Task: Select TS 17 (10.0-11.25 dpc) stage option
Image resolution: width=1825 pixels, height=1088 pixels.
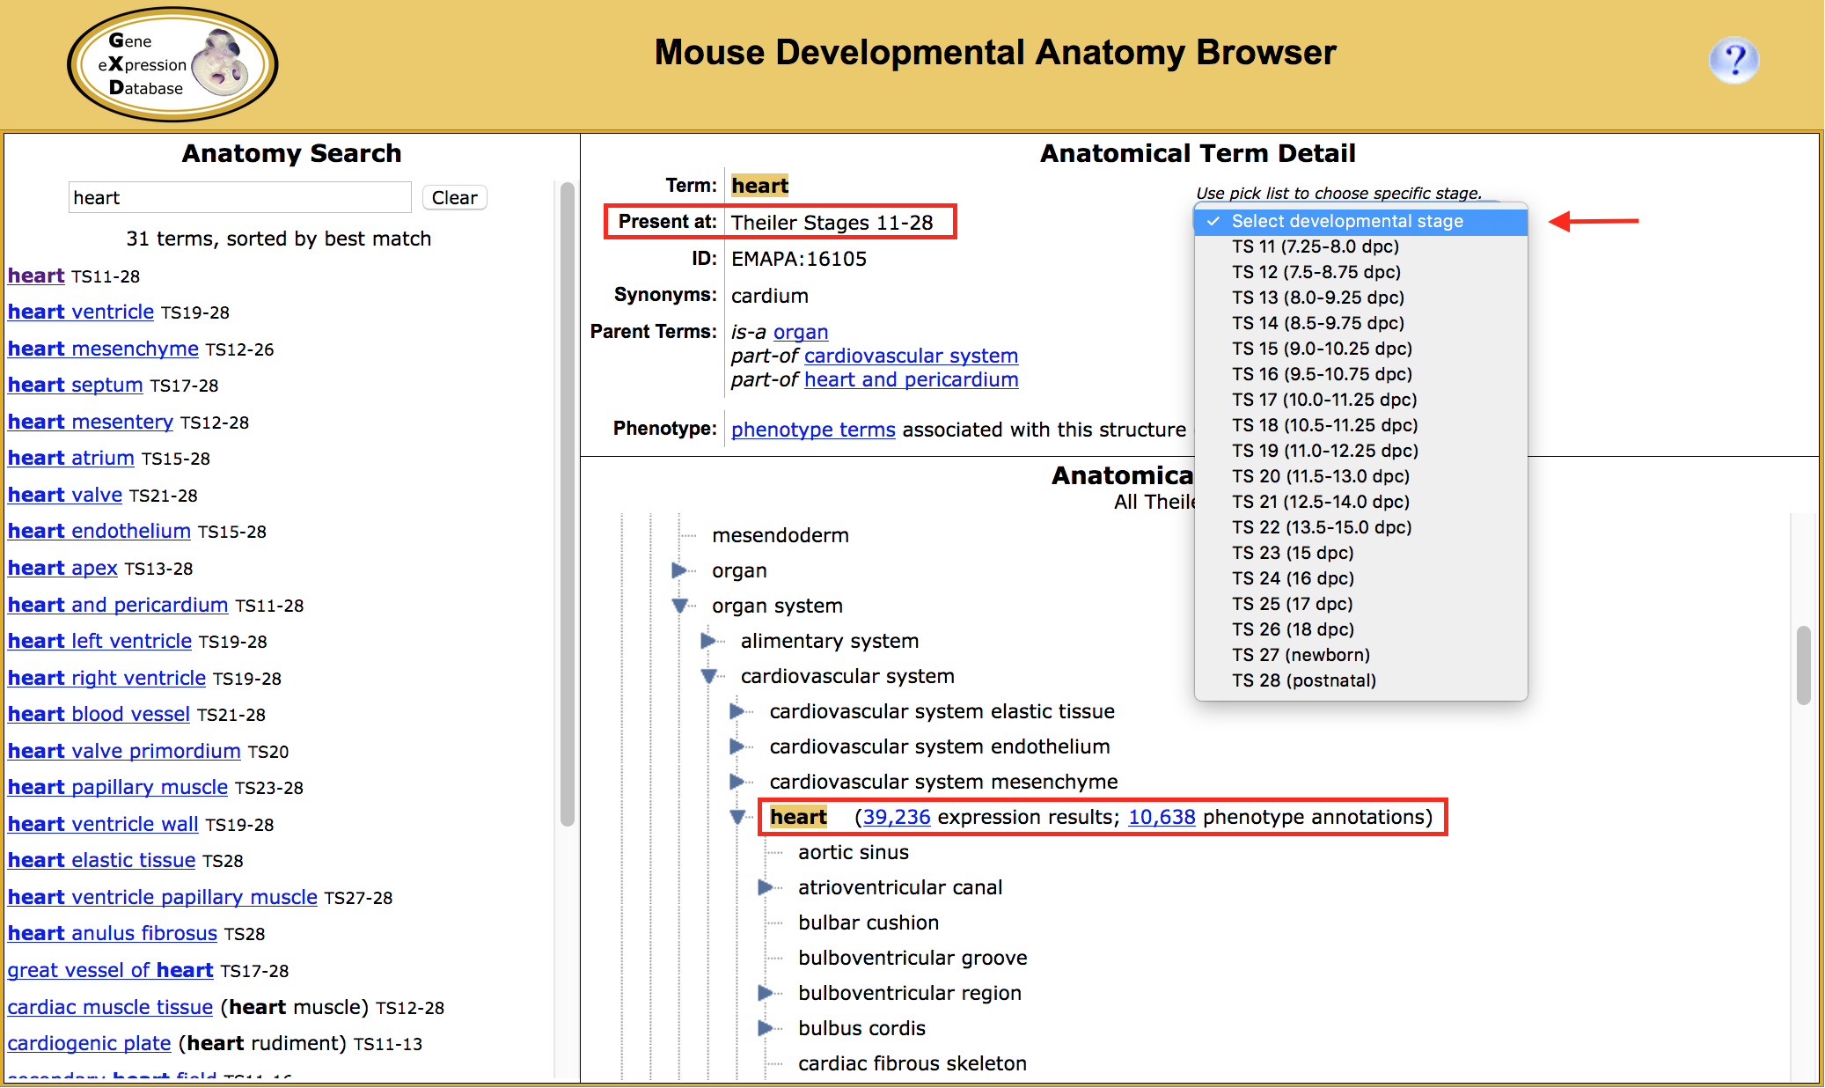Action: [1323, 400]
